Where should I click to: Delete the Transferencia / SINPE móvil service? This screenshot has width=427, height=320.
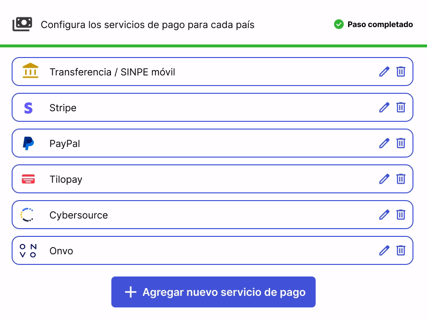tap(401, 72)
